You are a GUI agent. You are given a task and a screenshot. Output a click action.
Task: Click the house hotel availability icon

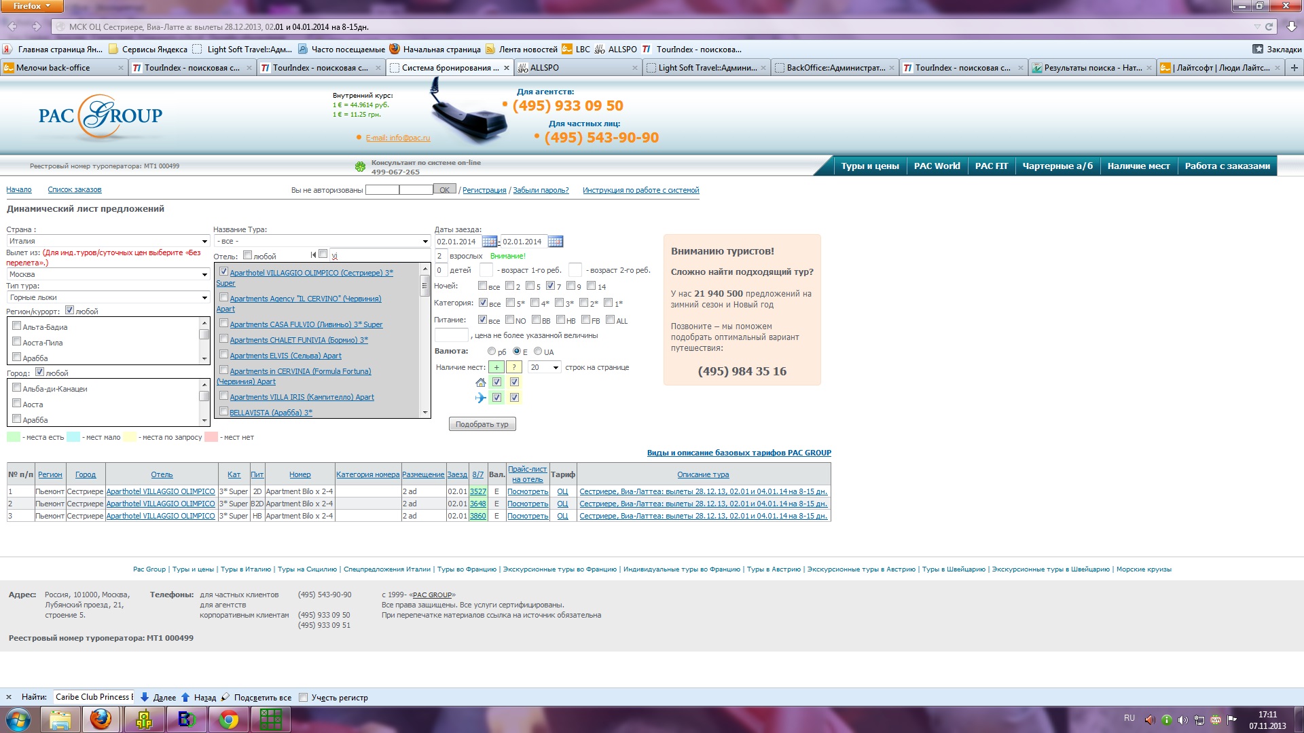[x=481, y=382]
